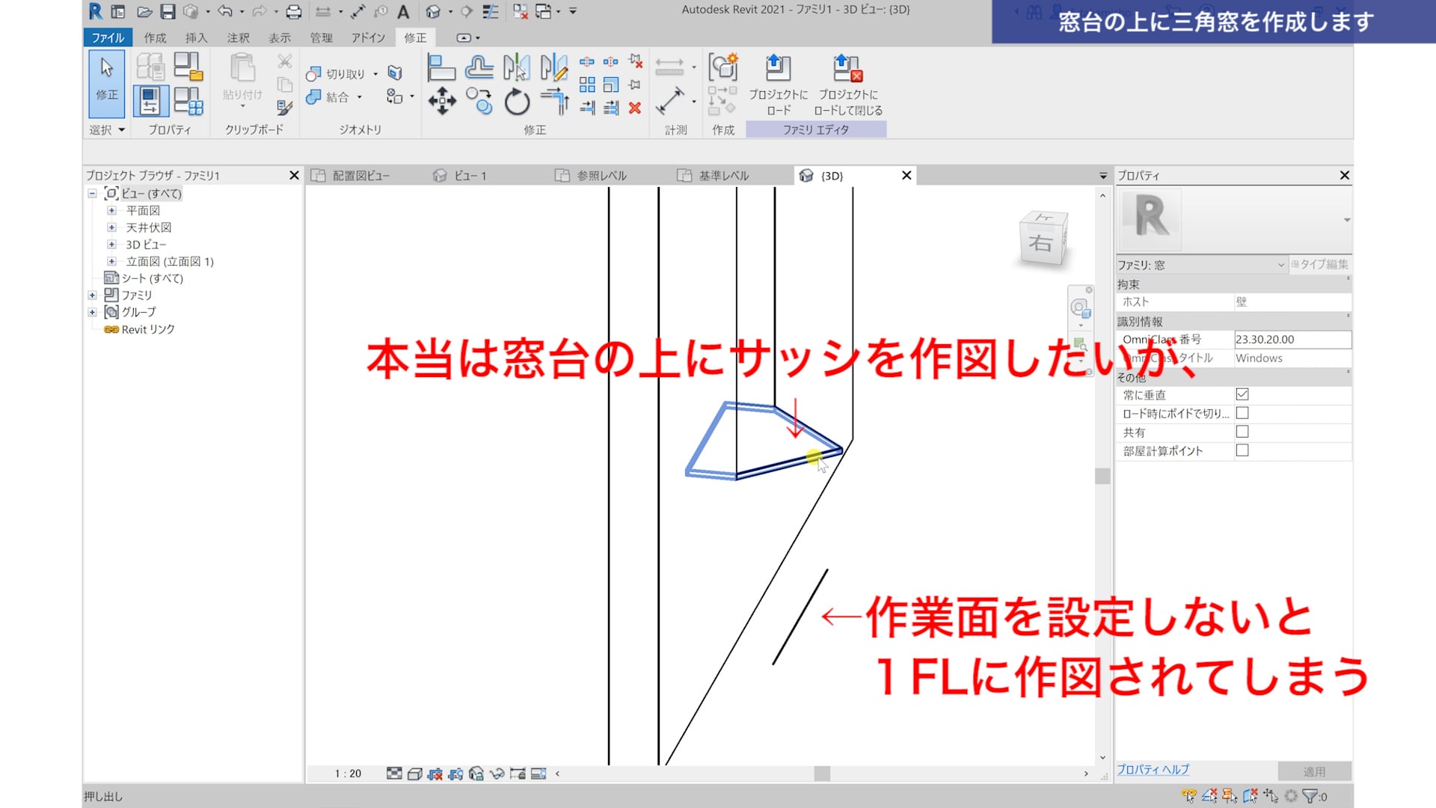
Task: Uncheck the 常に垂直 checkbox
Action: click(x=1242, y=394)
